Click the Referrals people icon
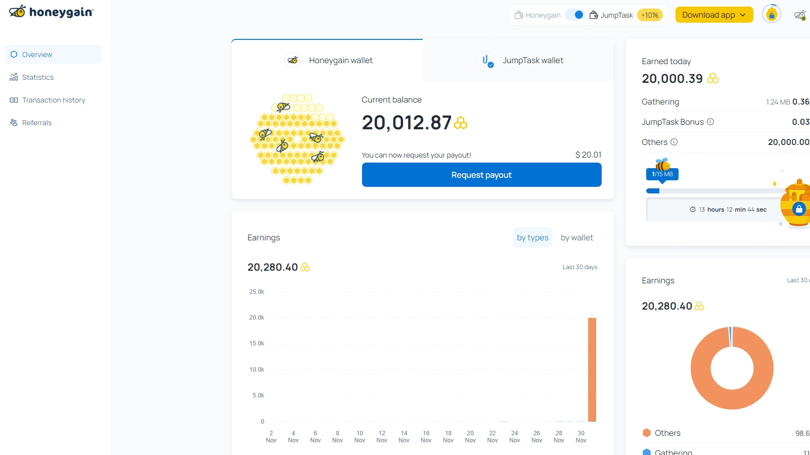Screen dimensions: 810x455 tap(14, 123)
